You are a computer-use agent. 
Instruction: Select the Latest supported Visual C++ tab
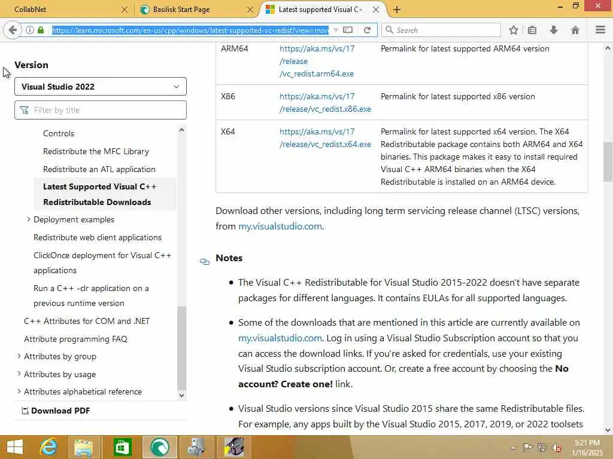tap(321, 10)
